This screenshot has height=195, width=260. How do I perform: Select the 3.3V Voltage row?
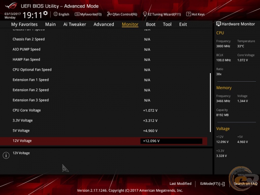[104, 121]
